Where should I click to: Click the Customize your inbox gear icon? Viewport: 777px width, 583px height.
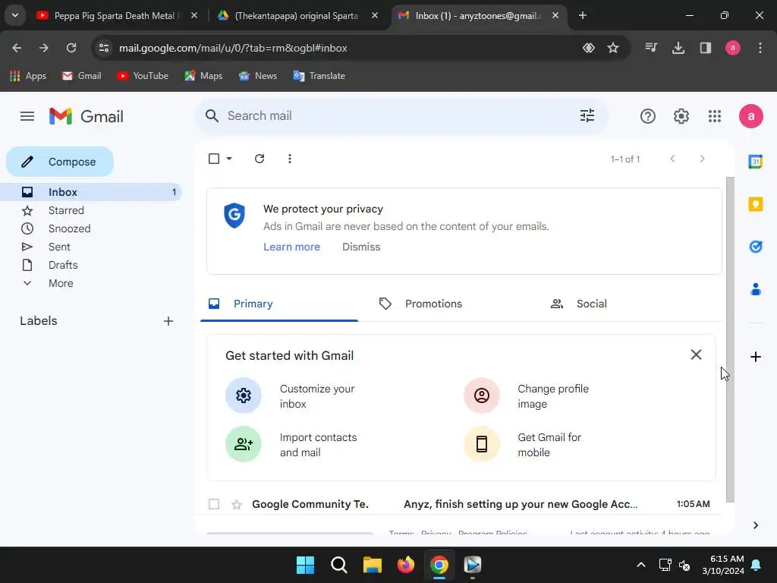click(x=244, y=395)
